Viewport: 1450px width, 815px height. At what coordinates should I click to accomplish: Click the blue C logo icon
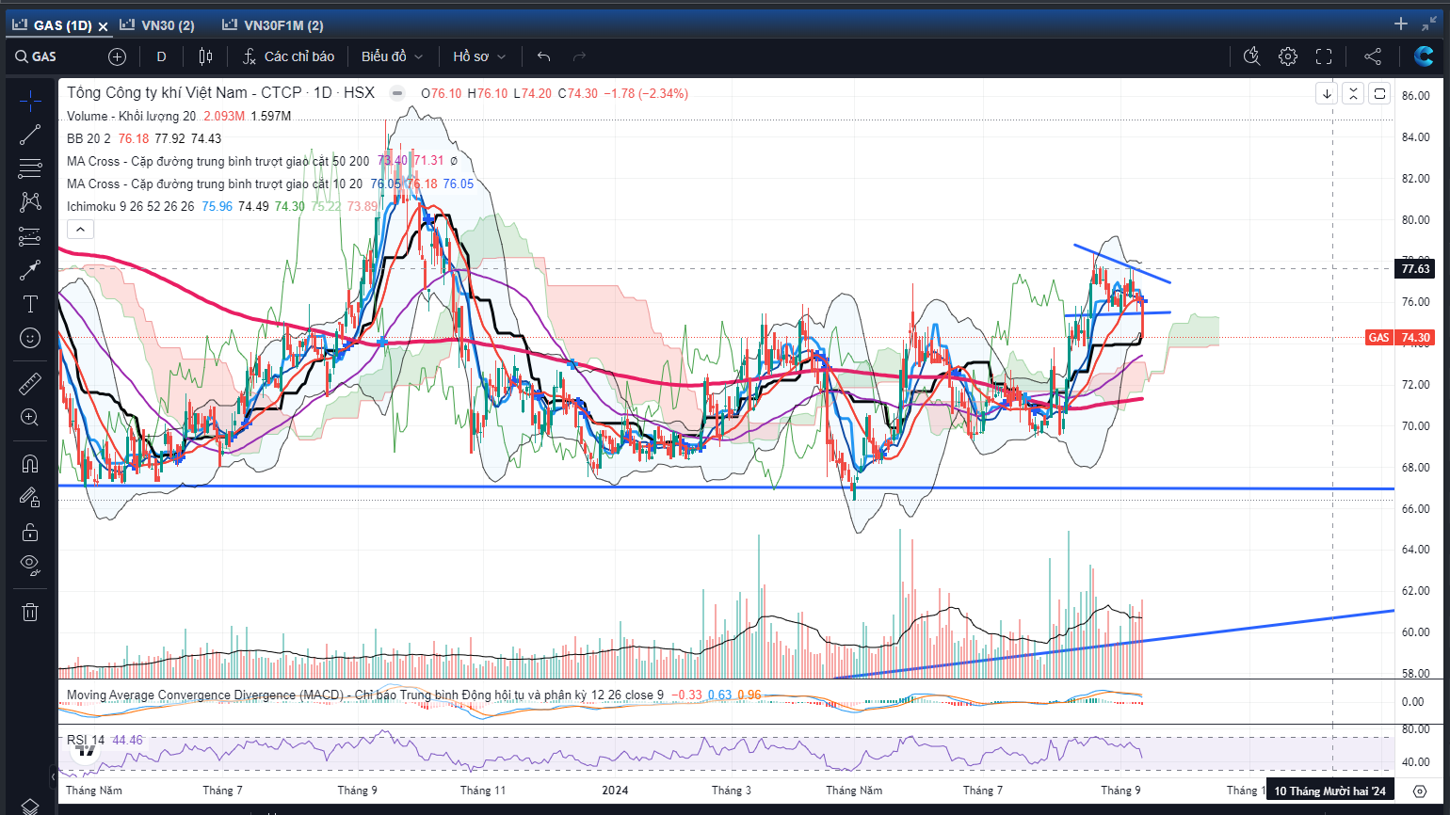1424,56
